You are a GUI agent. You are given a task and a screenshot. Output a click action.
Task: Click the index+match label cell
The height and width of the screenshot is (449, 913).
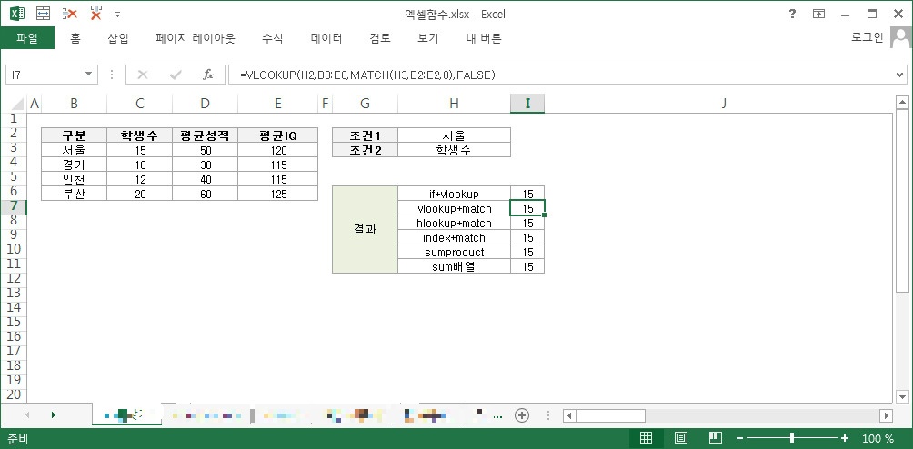[x=454, y=237]
